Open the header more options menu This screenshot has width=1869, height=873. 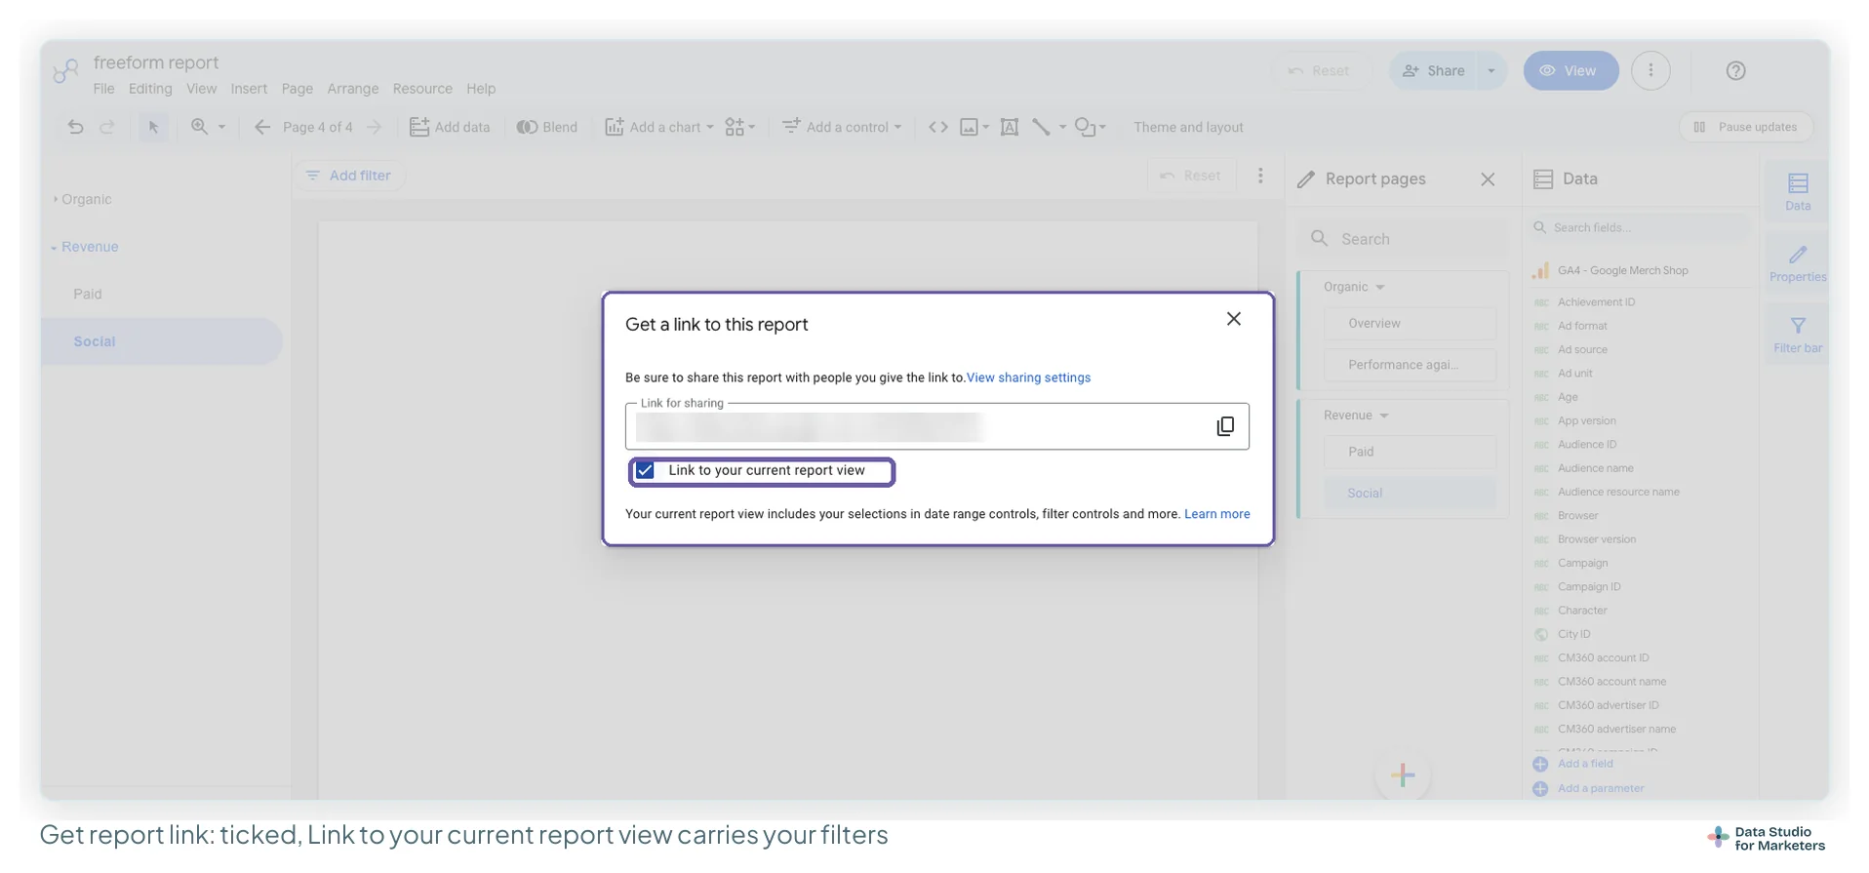pos(1650,70)
